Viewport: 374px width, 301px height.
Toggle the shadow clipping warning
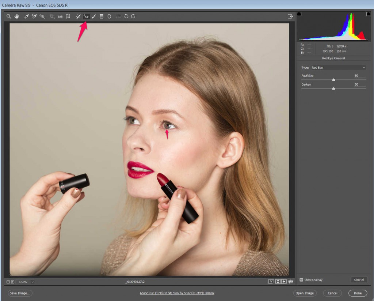click(x=299, y=14)
